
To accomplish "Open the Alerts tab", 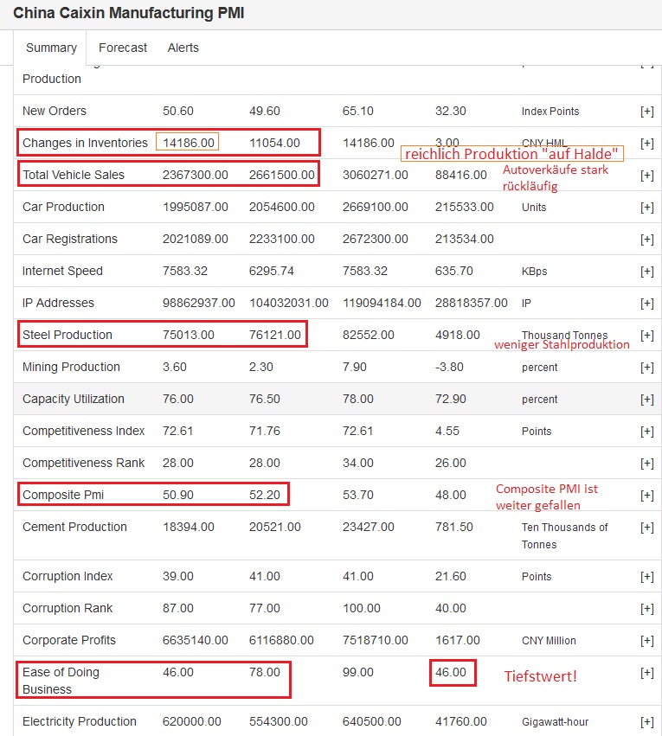I will tap(183, 48).
